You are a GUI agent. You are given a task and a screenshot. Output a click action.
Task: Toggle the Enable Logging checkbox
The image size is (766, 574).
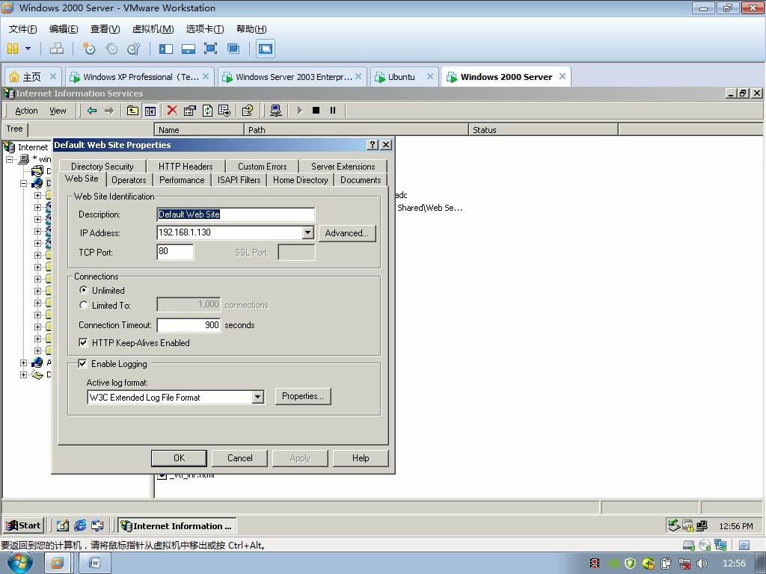tap(82, 364)
